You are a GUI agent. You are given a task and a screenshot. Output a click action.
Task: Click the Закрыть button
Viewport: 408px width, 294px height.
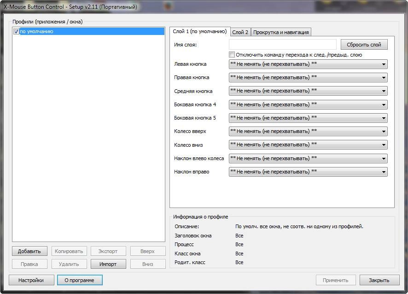pyautogui.click(x=379, y=280)
